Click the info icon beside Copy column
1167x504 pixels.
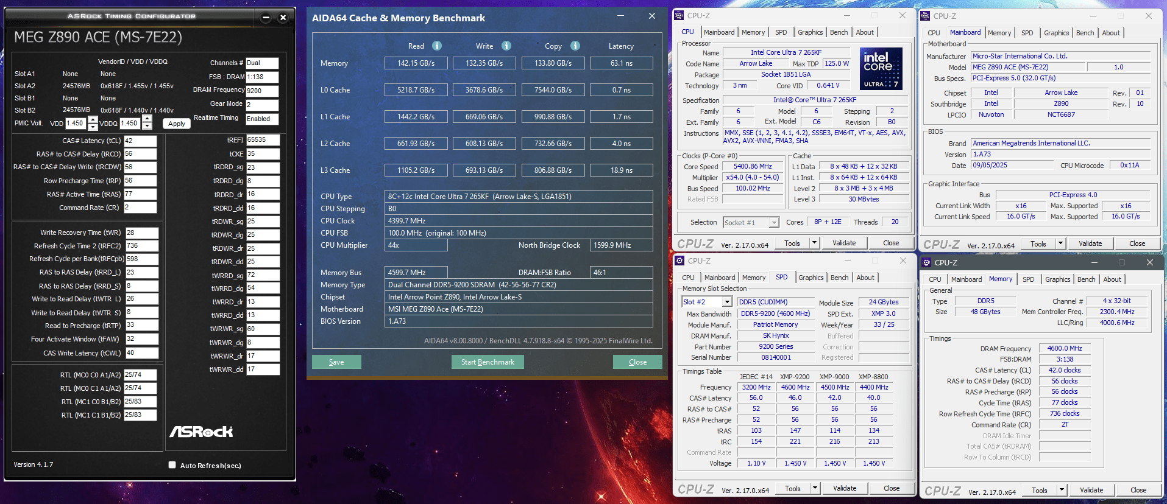575,46
